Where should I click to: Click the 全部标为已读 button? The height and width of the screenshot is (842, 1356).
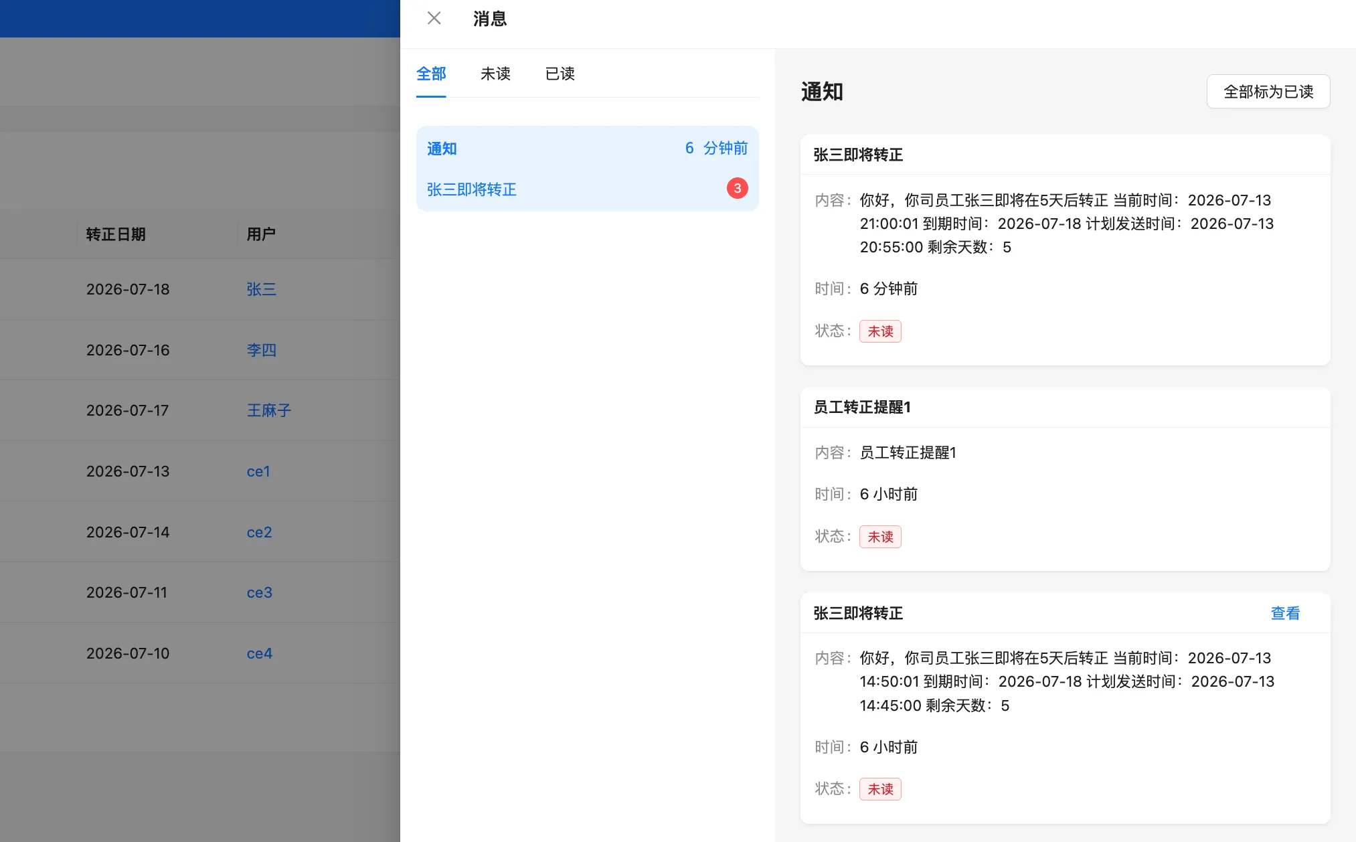coord(1268,92)
